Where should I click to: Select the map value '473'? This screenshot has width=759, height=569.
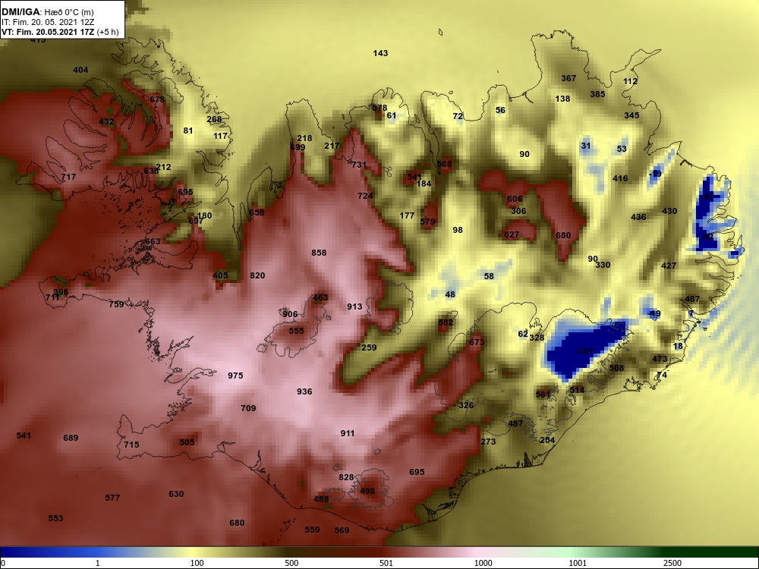[x=660, y=360]
